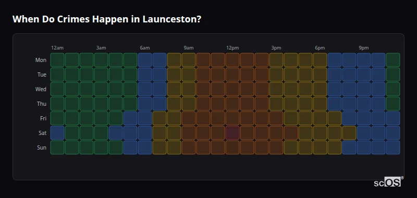Click the "9pm" column header
This screenshot has width=417, height=198.
[363, 48]
